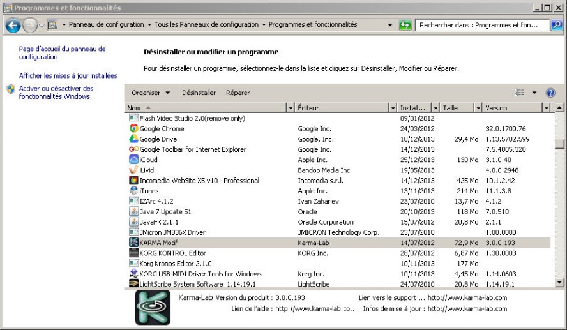Viewport: 567px width, 330px height.
Task: Click the scroll down arrow of program list
Action: [560, 281]
